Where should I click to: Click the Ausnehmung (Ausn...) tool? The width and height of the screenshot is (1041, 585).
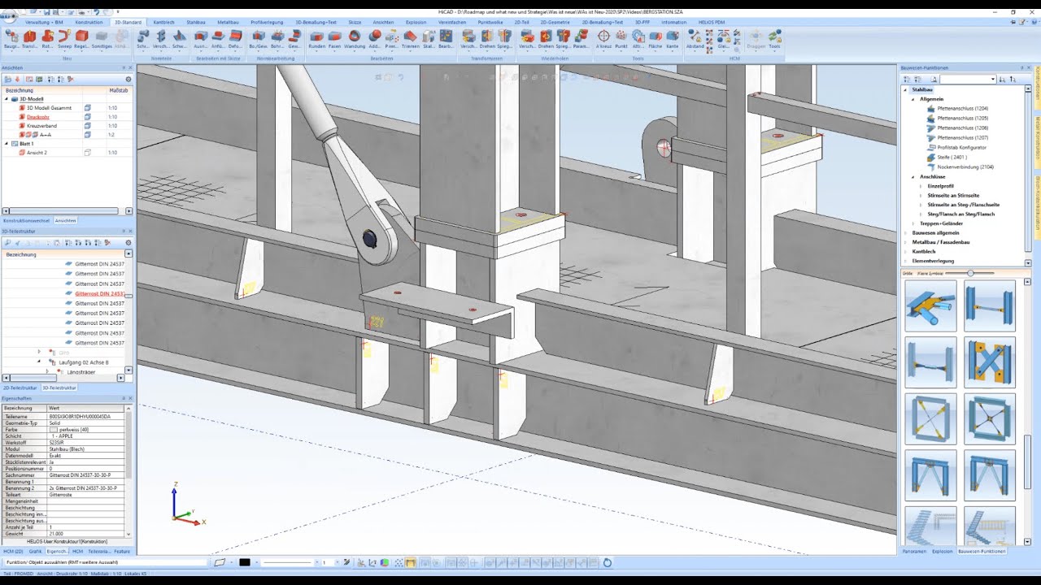click(x=200, y=39)
